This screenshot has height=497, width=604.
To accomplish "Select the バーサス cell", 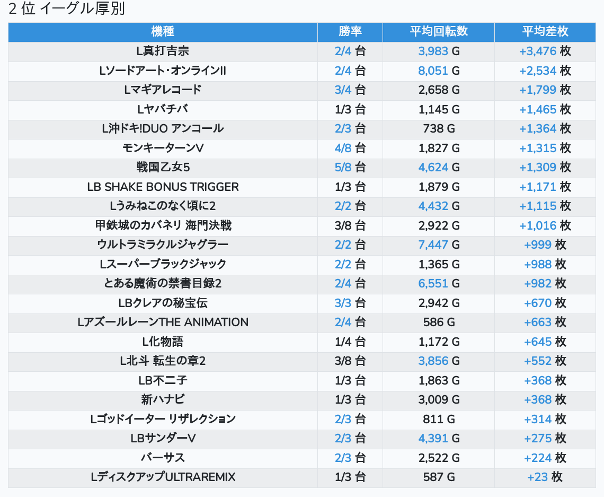I will coord(163,458).
